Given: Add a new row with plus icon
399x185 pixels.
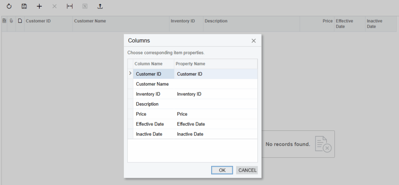Looking at the screenshot, I should click(x=39, y=6).
